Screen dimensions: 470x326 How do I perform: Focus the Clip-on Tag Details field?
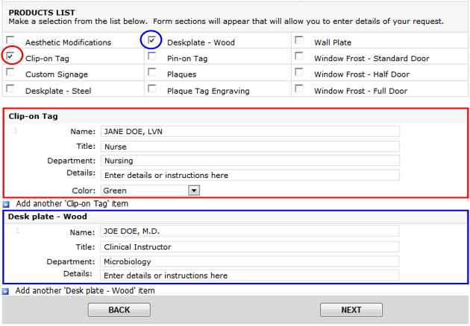250,176
